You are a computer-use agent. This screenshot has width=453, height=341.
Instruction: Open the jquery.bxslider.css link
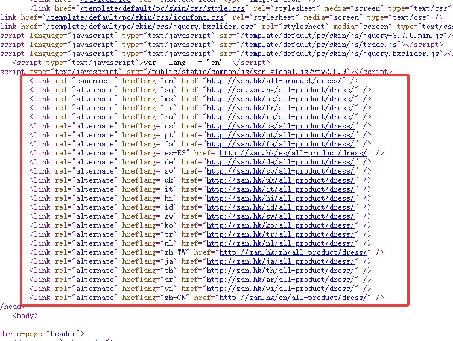click(x=150, y=27)
